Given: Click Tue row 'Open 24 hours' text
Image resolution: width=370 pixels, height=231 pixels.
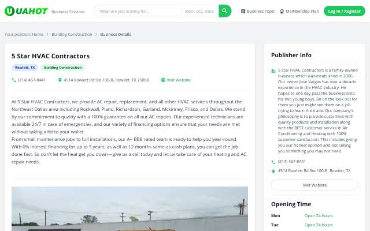Looking at the screenshot, I should pyautogui.click(x=319, y=225).
